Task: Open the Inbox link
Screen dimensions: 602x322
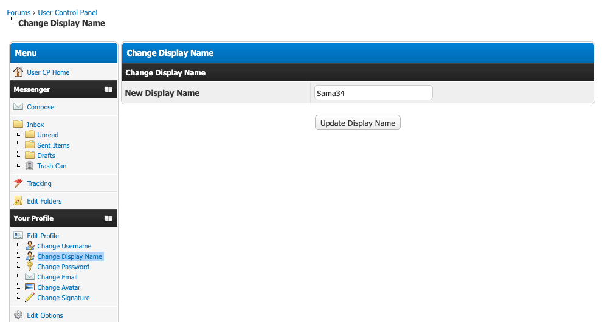Action: pos(35,125)
